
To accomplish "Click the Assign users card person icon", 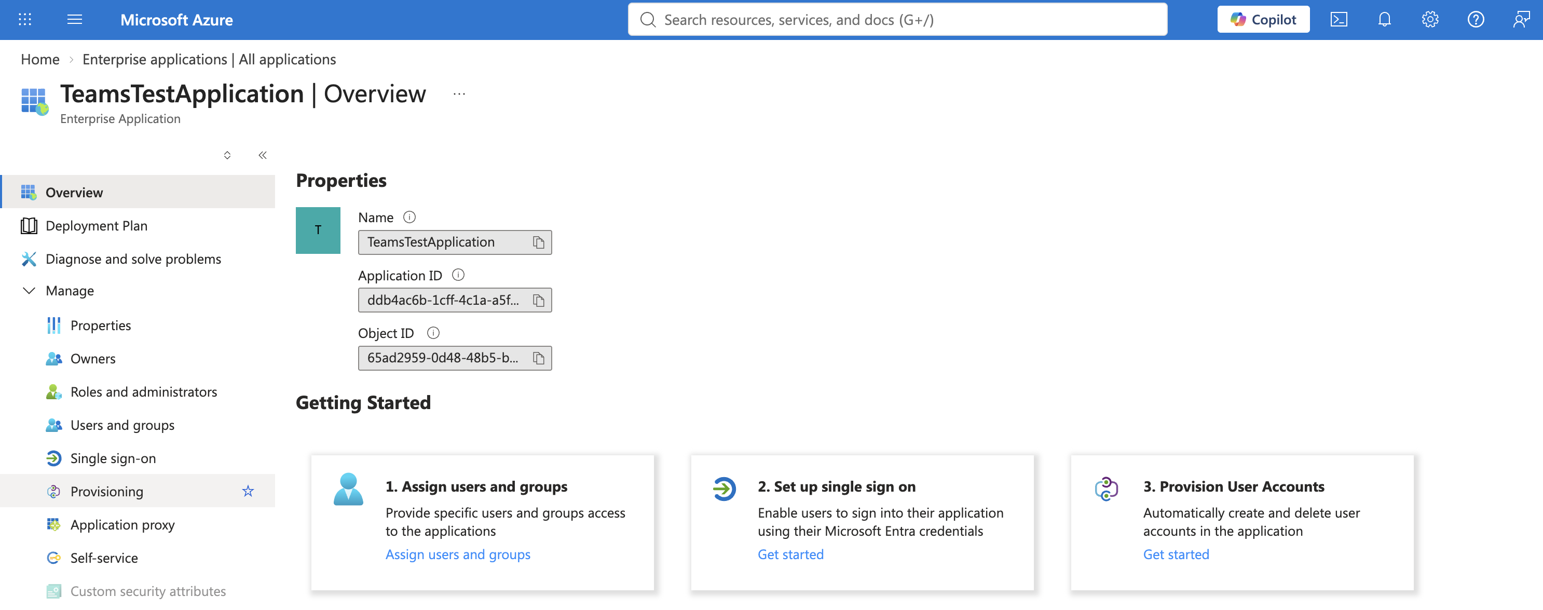I will (x=348, y=489).
